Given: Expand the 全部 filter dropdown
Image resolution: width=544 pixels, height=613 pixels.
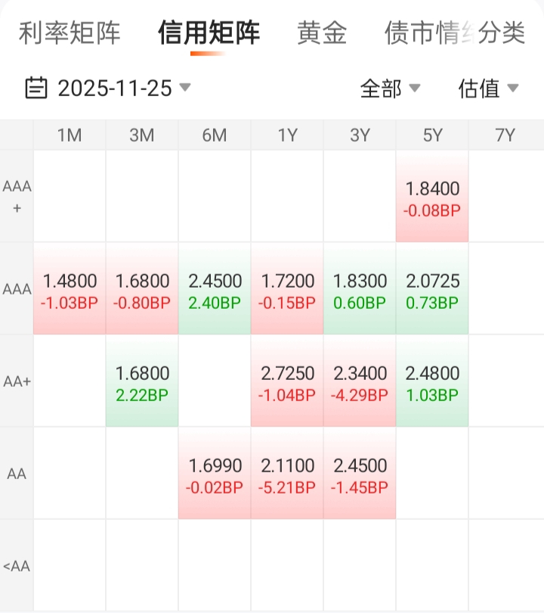Looking at the screenshot, I should (x=390, y=89).
